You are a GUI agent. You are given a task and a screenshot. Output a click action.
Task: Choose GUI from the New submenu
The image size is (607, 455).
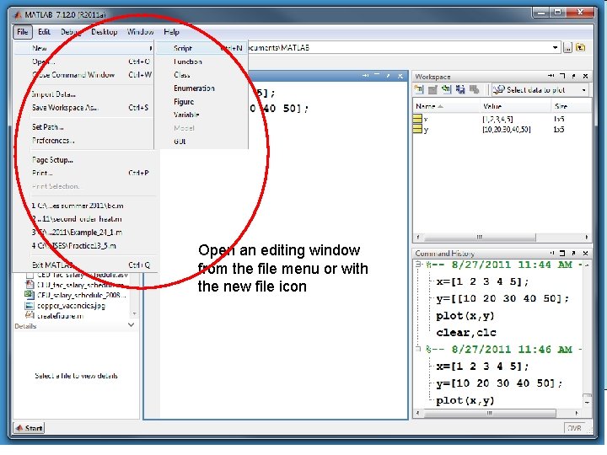click(201, 142)
